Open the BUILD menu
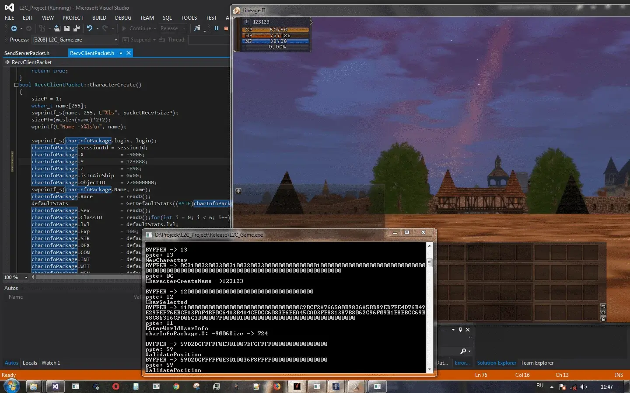The width and height of the screenshot is (630, 393). (x=99, y=18)
